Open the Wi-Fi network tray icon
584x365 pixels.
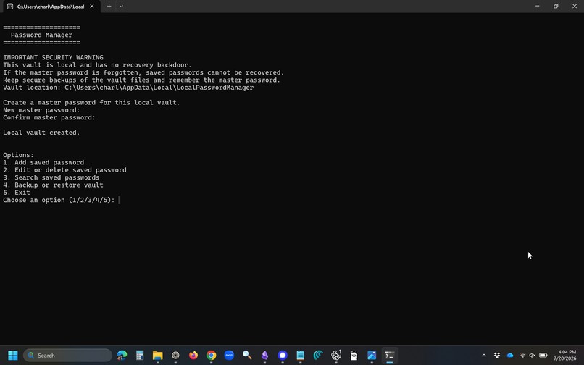522,356
